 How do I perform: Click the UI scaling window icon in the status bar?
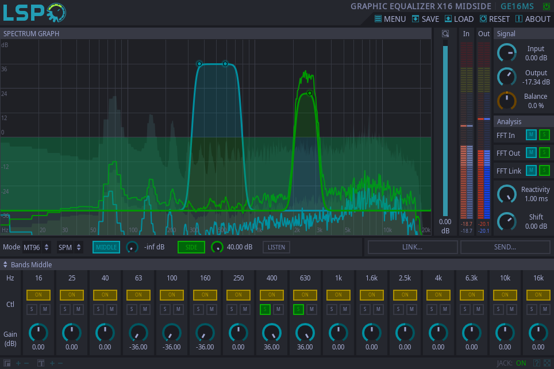[x=7, y=363]
